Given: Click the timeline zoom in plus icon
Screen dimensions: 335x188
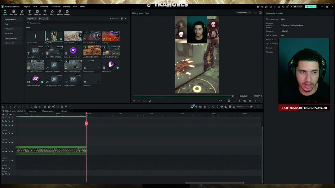Looking at the screenshot, I should [x=251, y=107].
